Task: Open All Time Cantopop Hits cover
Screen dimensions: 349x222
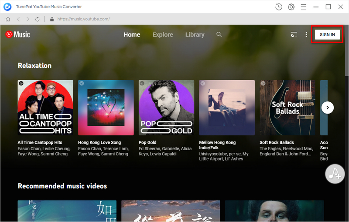Action: (45, 108)
